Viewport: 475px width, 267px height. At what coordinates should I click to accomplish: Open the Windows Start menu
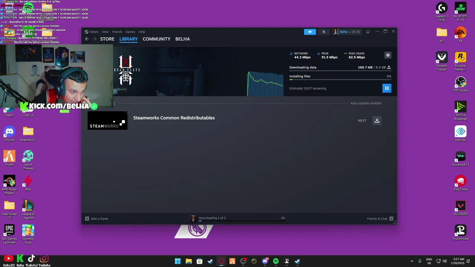point(178,261)
